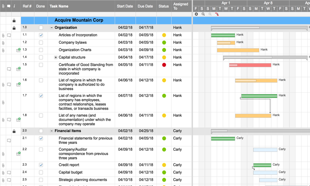
Task: Open comments on row 1.5
Action: tap(9, 69)
